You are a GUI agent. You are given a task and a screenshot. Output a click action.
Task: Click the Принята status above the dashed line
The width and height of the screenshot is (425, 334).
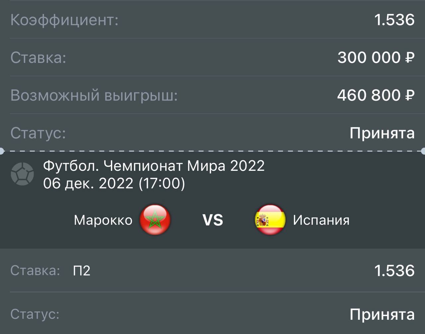(382, 133)
